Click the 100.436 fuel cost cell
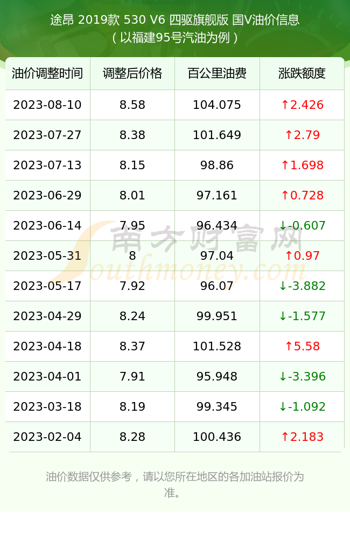The image size is (350, 539). tap(217, 437)
